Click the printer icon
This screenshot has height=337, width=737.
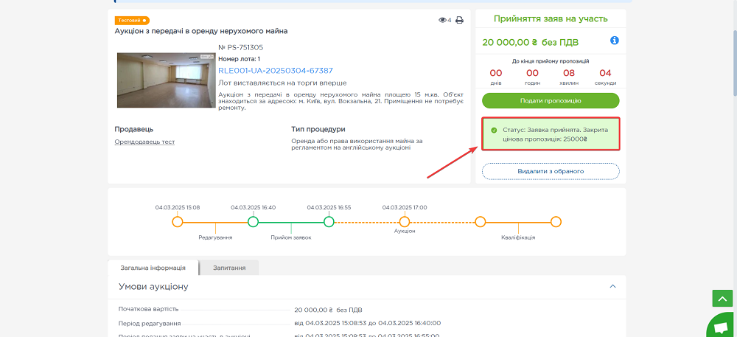coord(459,20)
